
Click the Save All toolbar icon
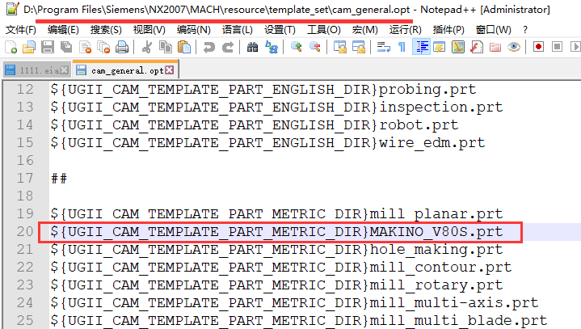pyautogui.click(x=66, y=47)
